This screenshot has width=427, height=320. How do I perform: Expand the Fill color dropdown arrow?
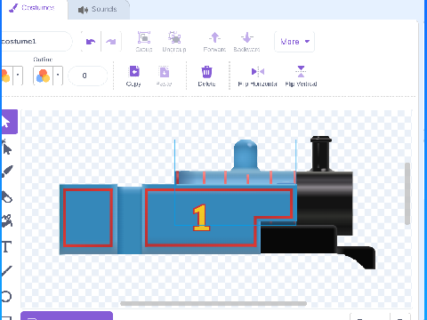(x=18, y=76)
